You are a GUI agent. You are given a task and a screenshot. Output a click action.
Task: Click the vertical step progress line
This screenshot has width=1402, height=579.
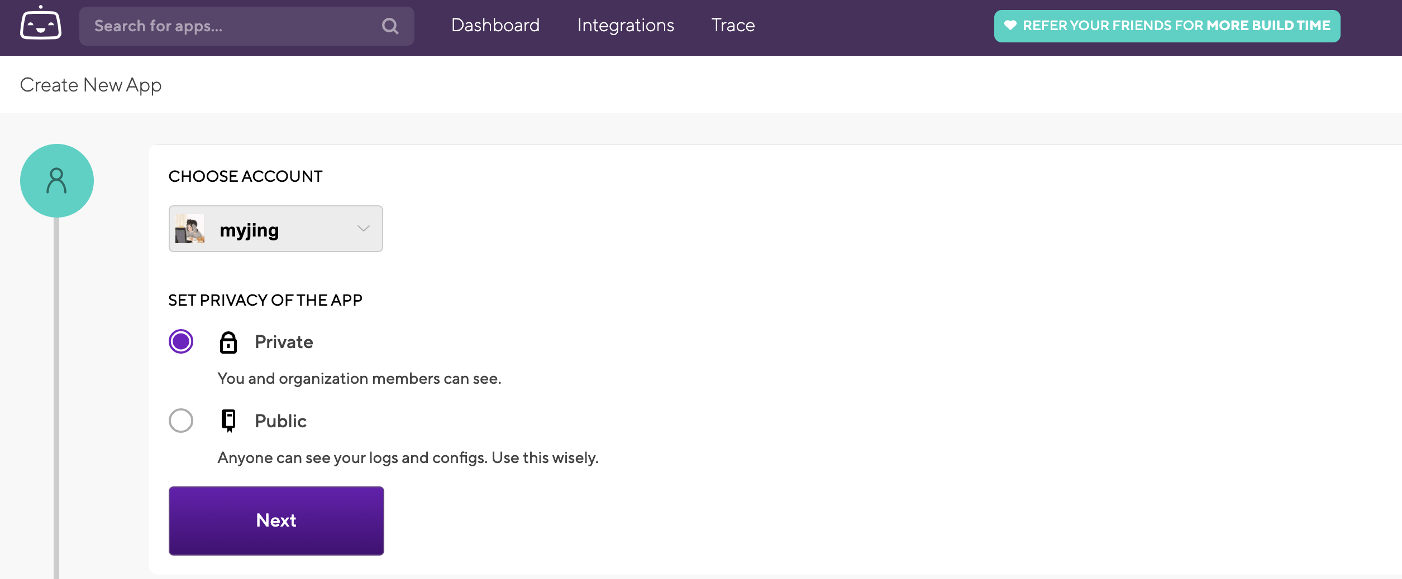pyautogui.click(x=56, y=390)
